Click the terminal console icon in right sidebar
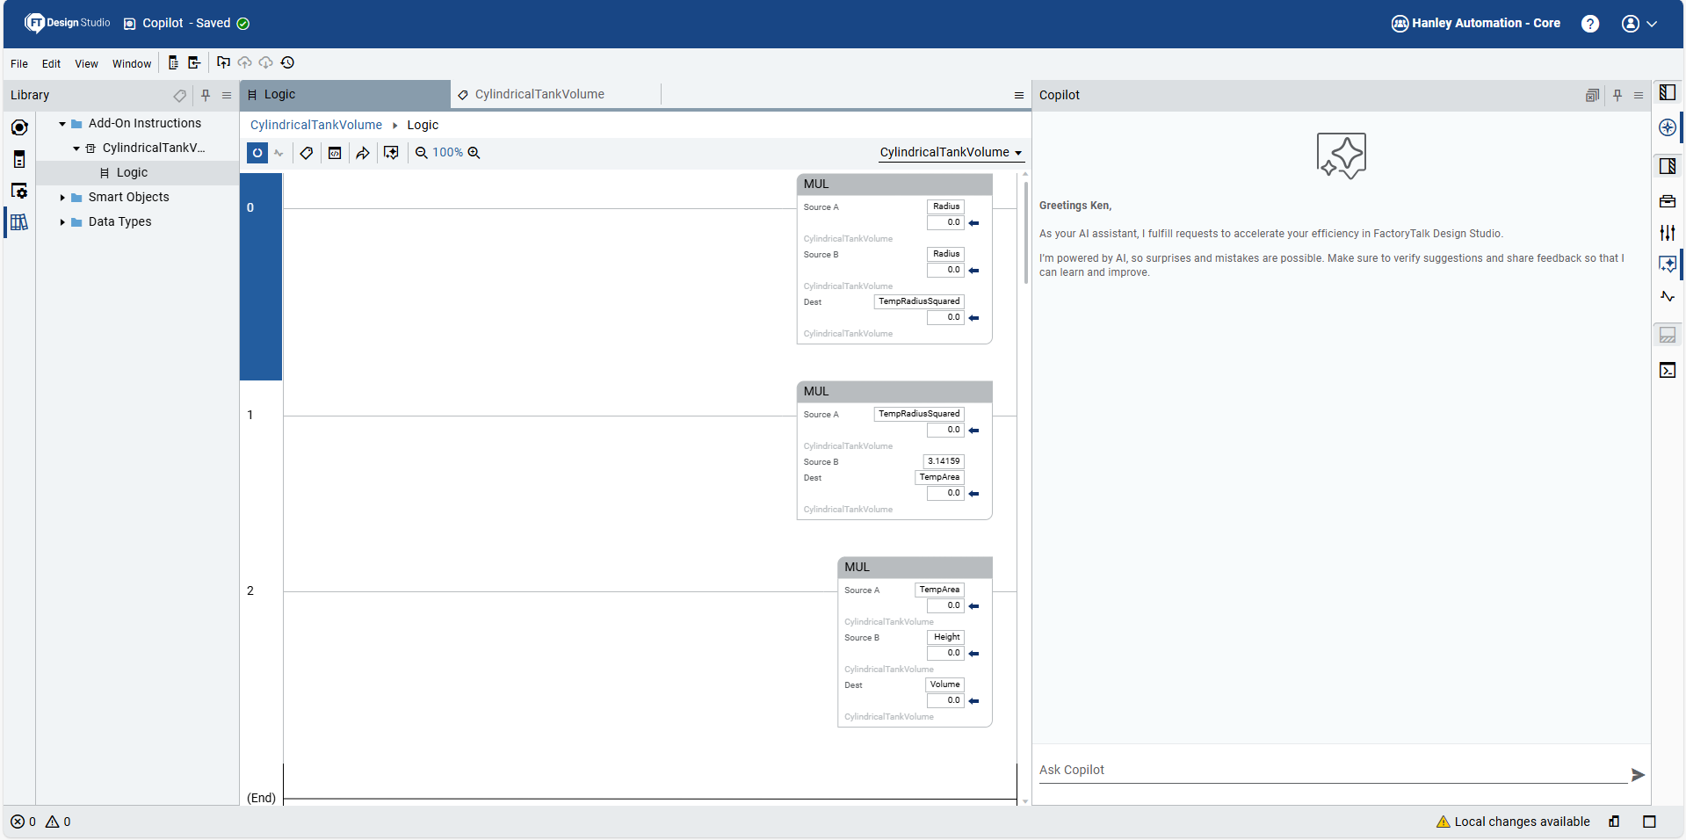Screen dimensions: 1686x840 (x=1668, y=370)
